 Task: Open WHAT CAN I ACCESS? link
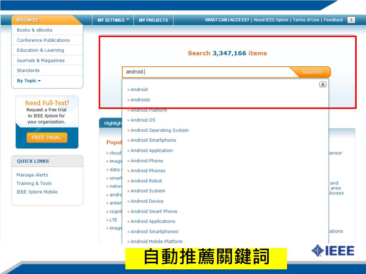point(227,20)
